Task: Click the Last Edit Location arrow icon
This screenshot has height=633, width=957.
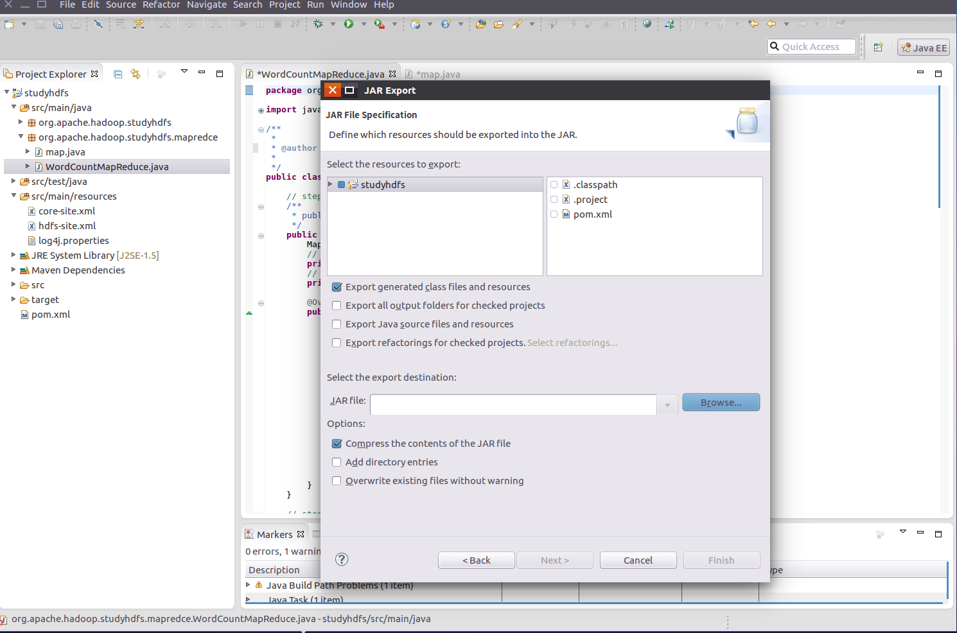Action: point(753,24)
